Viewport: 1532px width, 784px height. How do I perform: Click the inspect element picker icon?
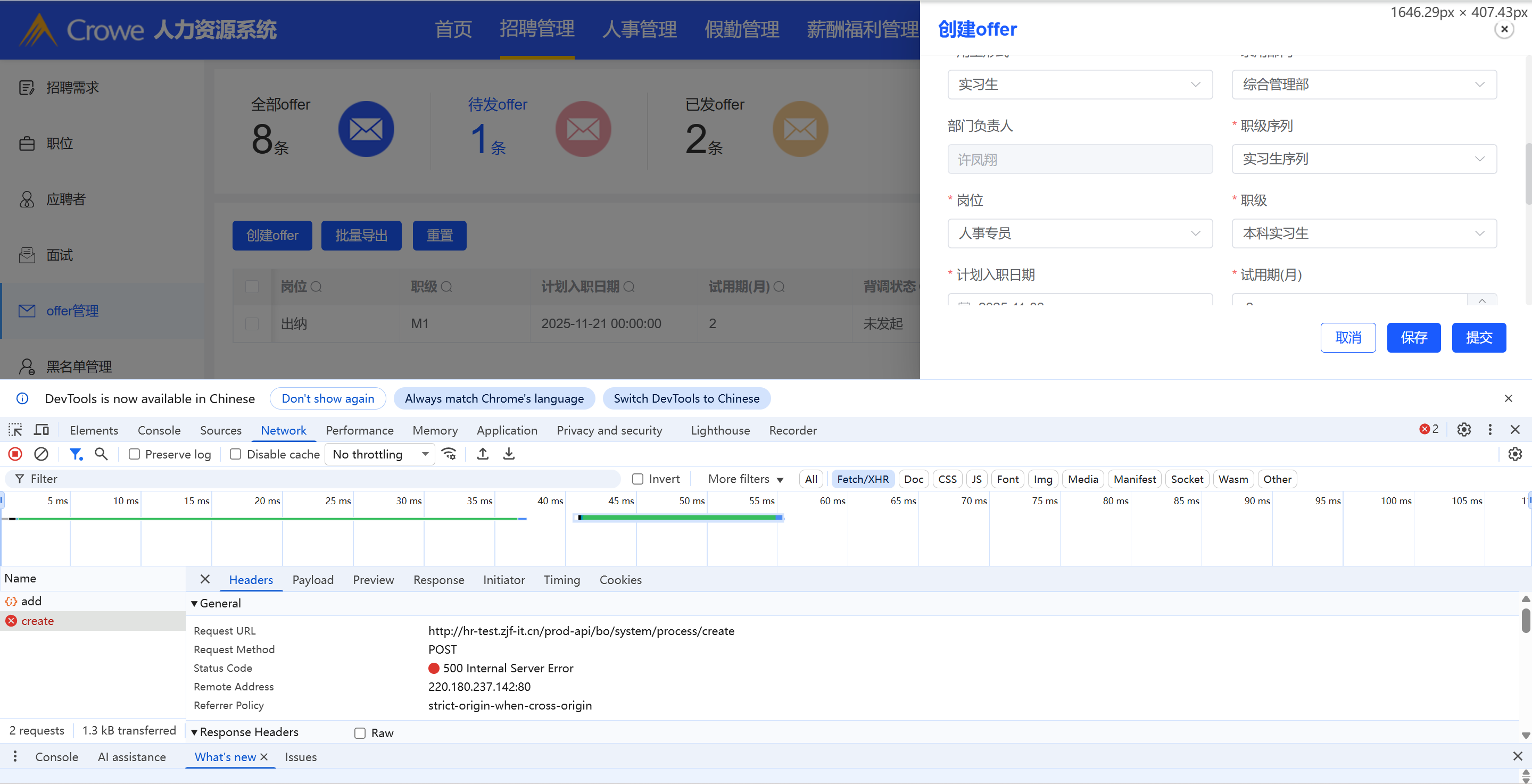(15, 430)
